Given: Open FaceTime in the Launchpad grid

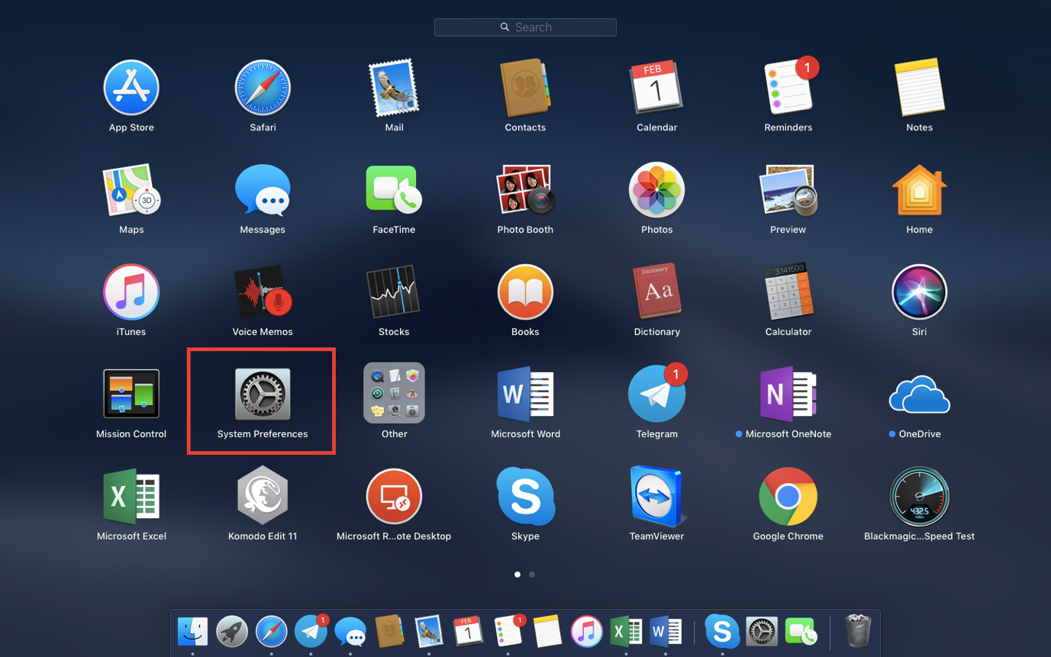Looking at the screenshot, I should pos(394,190).
